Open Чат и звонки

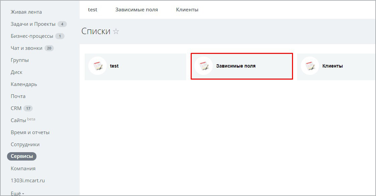coord(26,48)
